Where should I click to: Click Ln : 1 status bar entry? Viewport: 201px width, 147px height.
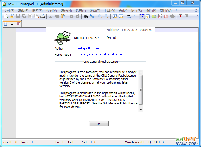pos(59,142)
